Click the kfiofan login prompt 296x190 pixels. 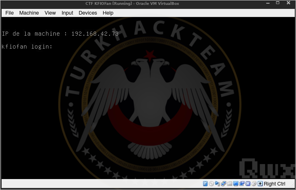(27, 46)
